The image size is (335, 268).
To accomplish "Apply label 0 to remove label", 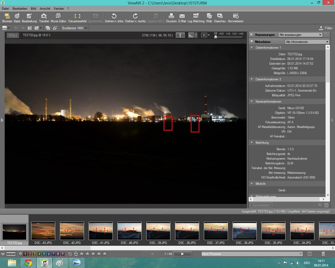I will pos(20,254).
